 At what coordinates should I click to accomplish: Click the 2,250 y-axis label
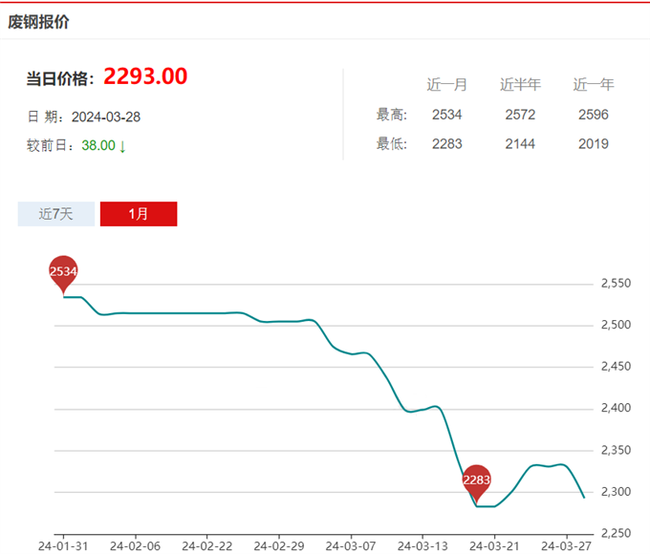click(x=616, y=533)
